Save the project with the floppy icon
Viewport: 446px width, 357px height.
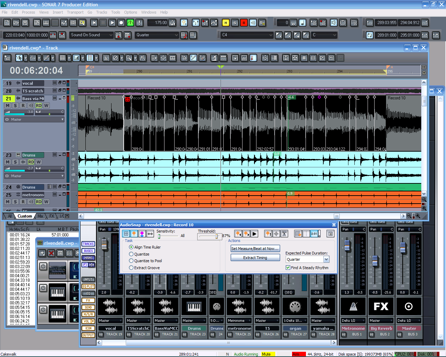(x=25, y=23)
